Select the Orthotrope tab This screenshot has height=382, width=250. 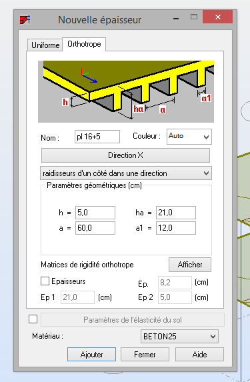pyautogui.click(x=84, y=44)
